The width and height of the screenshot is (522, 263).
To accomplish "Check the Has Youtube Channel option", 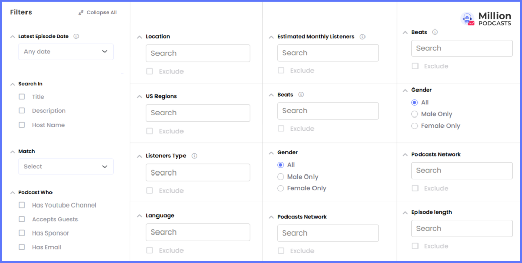I will pos(22,206).
